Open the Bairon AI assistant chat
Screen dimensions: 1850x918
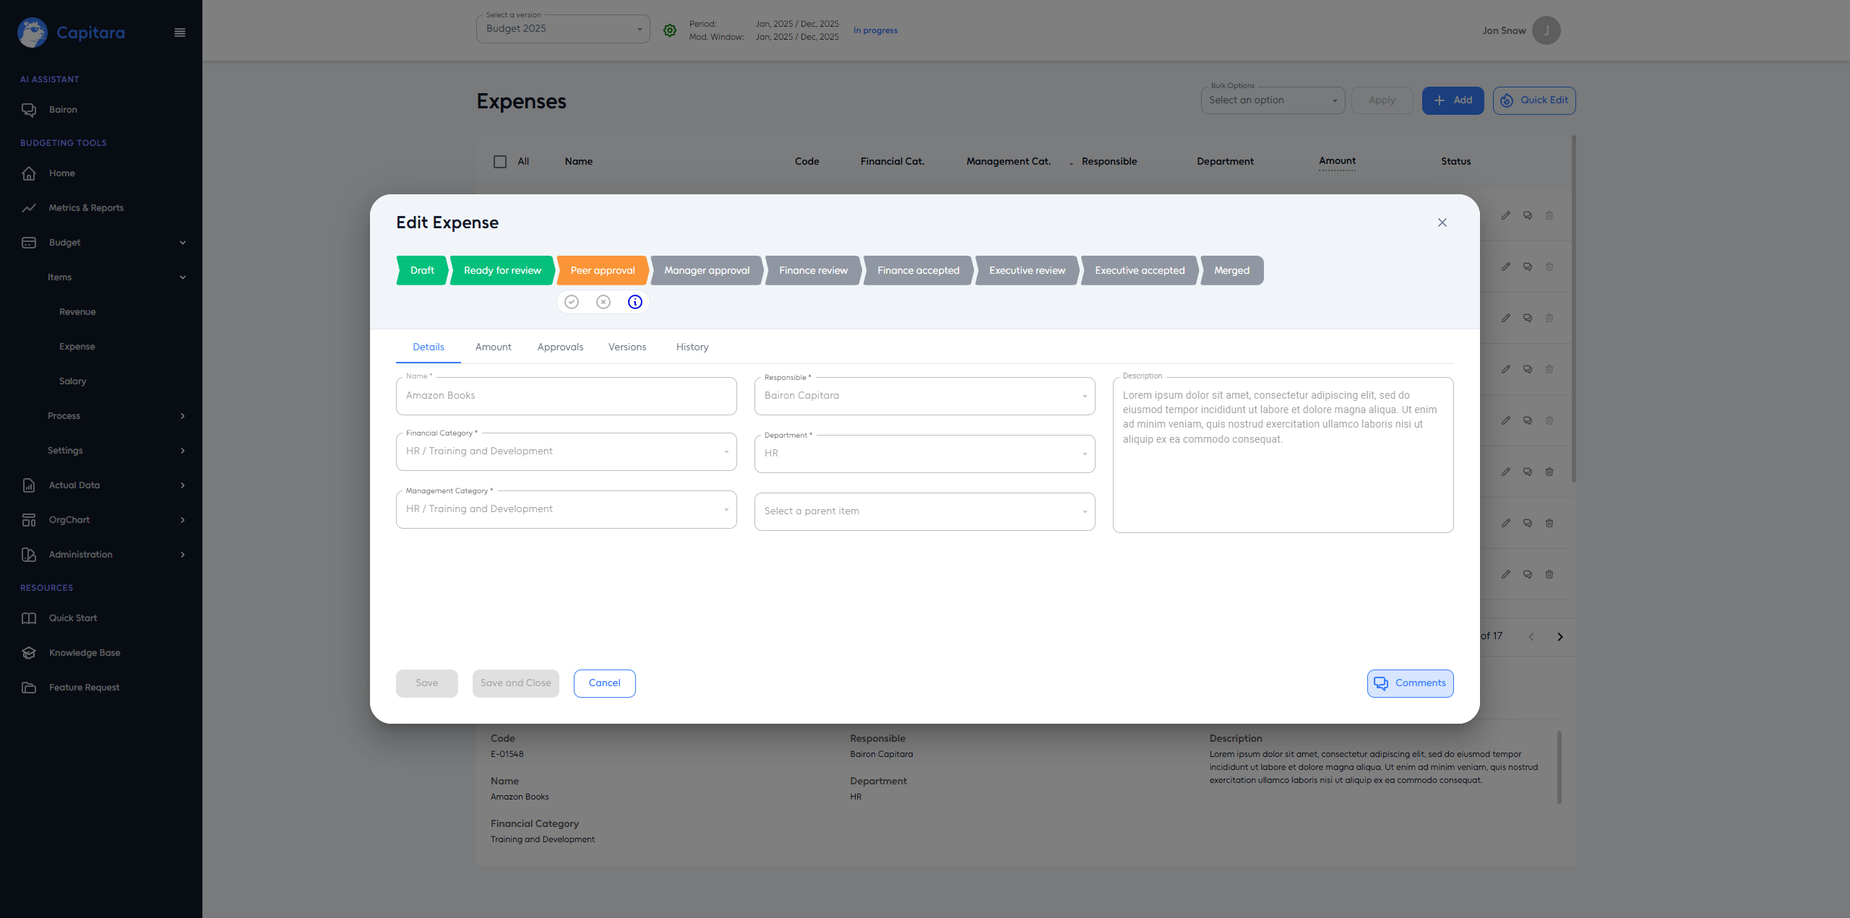(63, 110)
